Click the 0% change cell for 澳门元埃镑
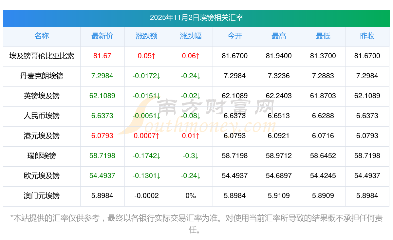The width and height of the screenshot is (393, 240). (191, 196)
